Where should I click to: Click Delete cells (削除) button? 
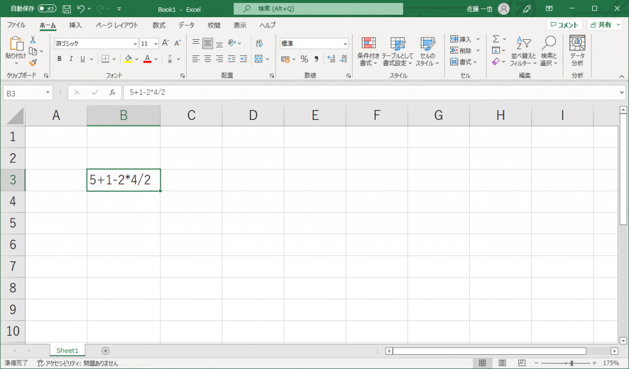[461, 50]
